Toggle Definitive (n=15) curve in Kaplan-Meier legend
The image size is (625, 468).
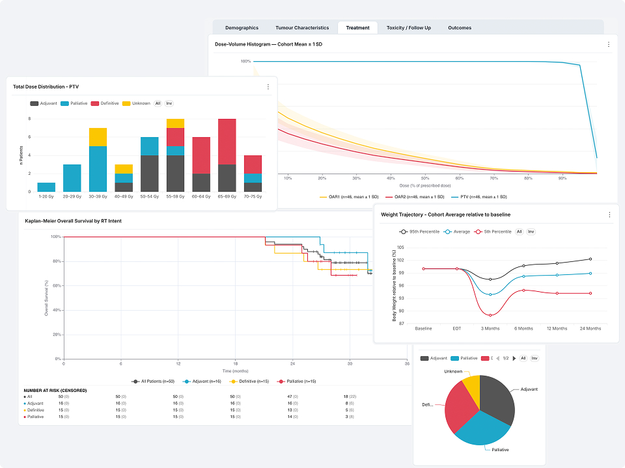(x=249, y=382)
